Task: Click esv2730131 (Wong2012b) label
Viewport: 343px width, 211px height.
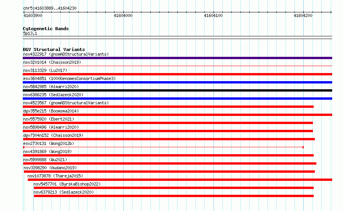Action: pos(49,143)
